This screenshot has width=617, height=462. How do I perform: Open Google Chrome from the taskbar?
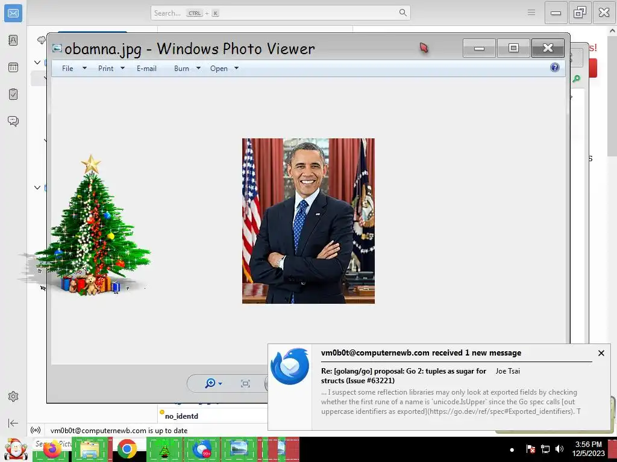pyautogui.click(x=127, y=449)
